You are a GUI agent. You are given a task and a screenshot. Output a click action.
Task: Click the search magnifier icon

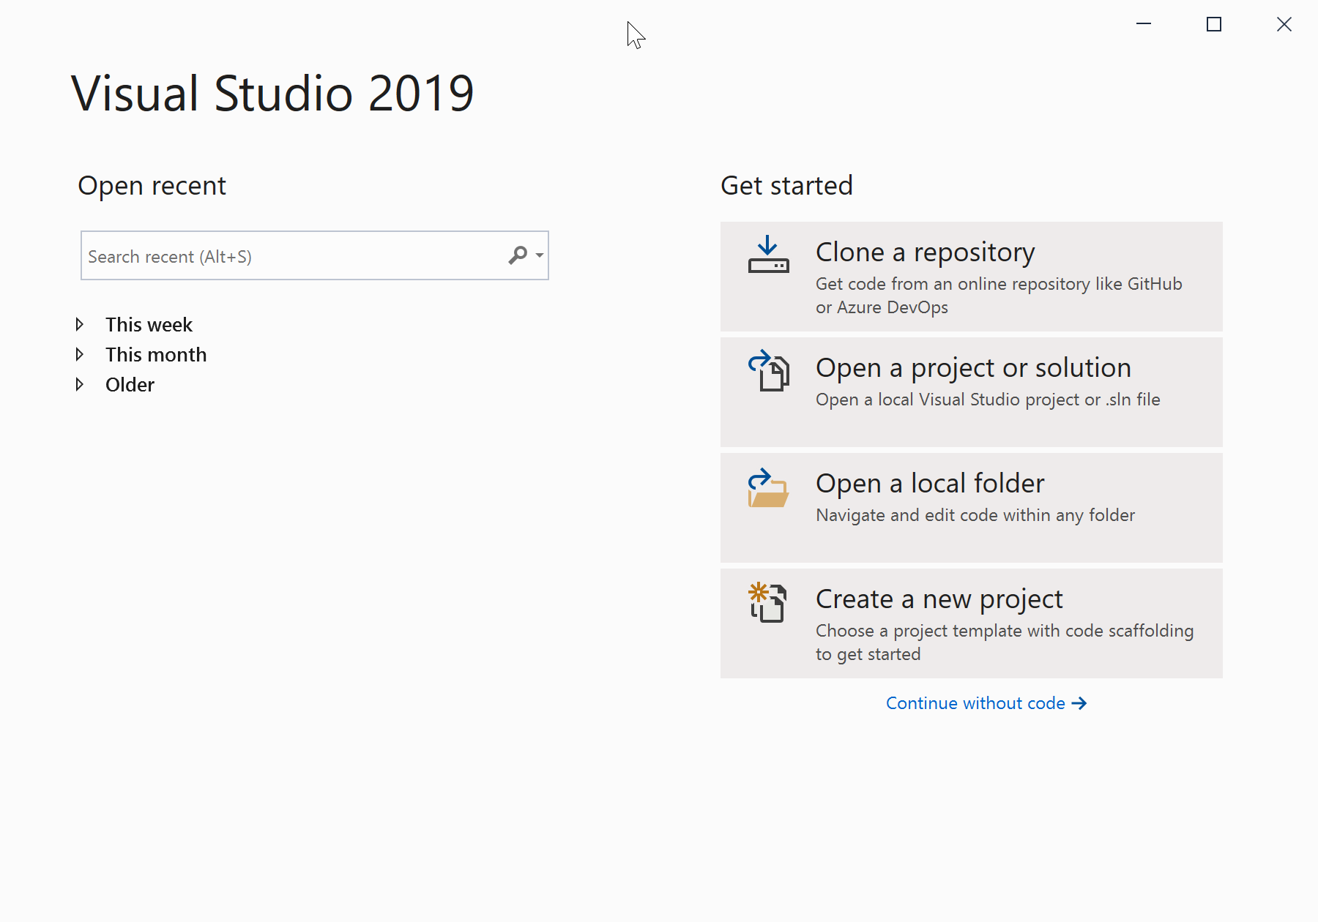pos(518,255)
